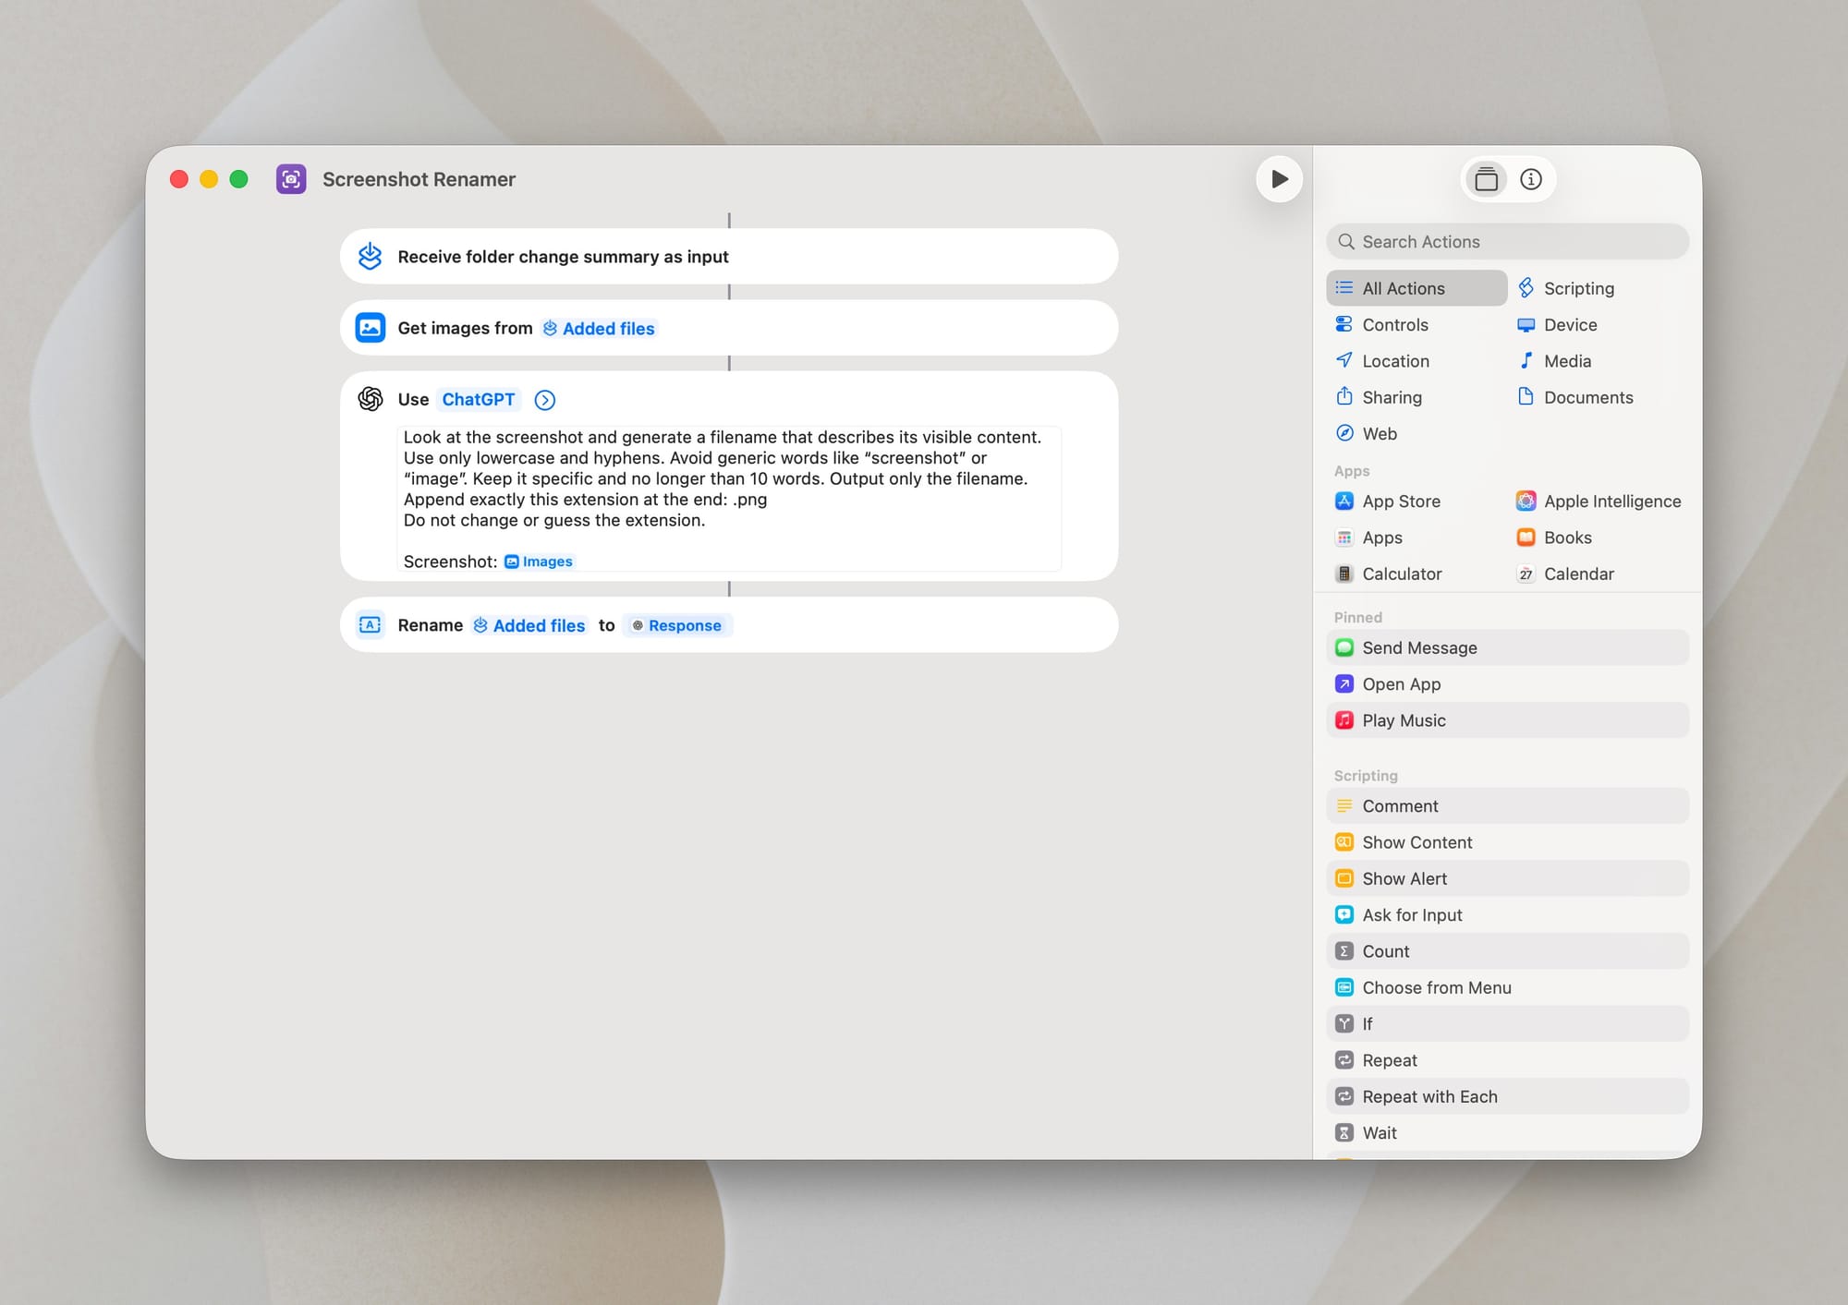
Task: Open the Documents actions category
Action: pos(1587,397)
